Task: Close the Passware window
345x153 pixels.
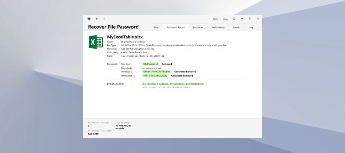Action: (258, 19)
